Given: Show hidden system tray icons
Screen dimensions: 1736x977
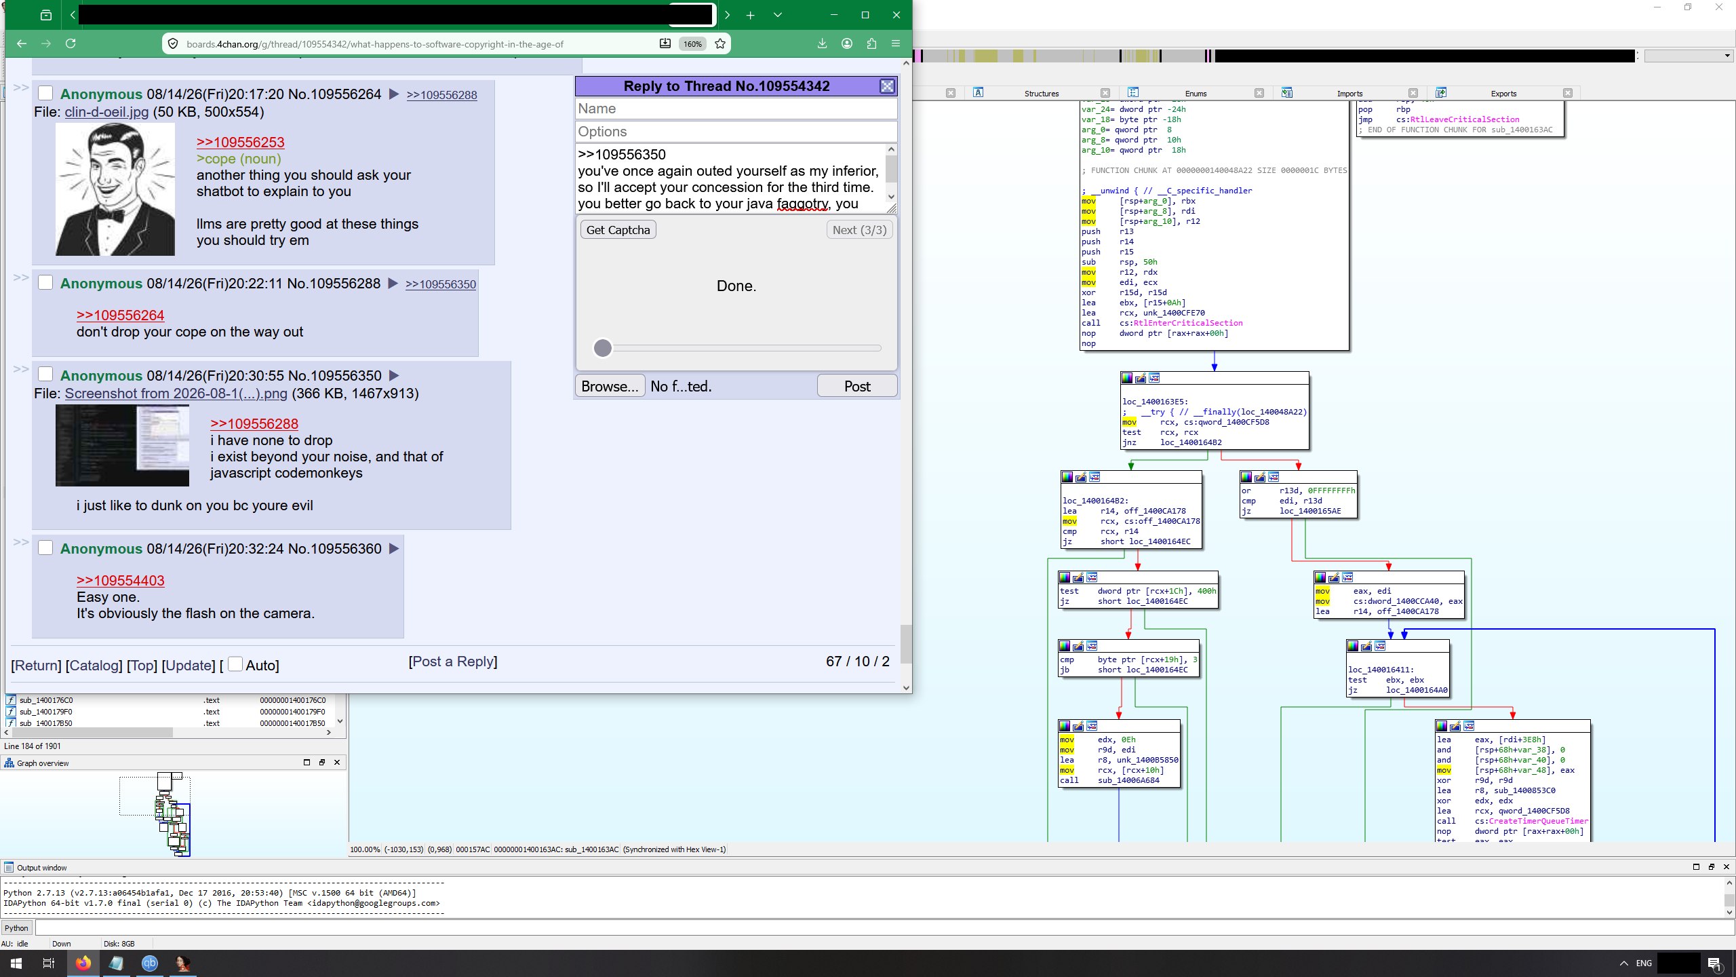Looking at the screenshot, I should coord(1624,963).
